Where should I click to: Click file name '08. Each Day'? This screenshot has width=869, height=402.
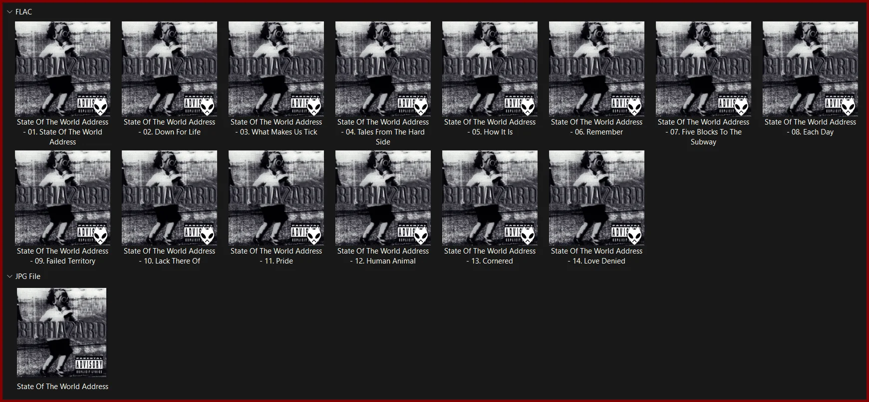pyautogui.click(x=810, y=127)
